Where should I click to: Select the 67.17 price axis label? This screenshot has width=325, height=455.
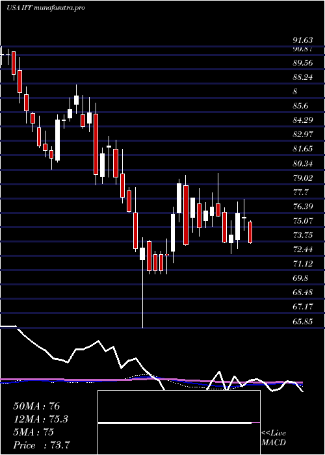point(303,307)
